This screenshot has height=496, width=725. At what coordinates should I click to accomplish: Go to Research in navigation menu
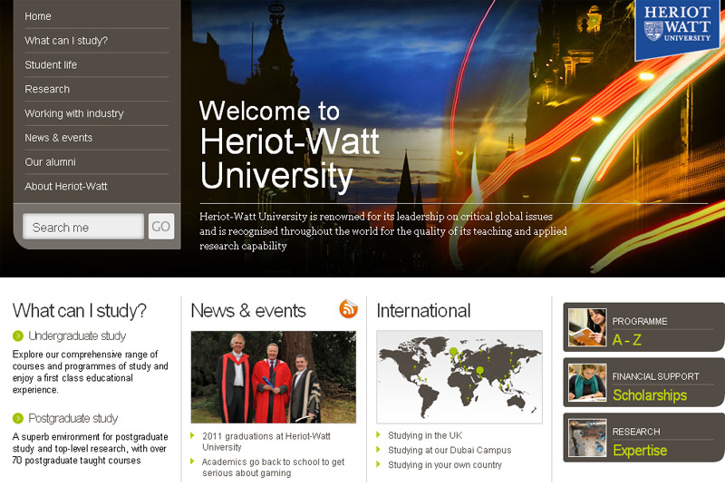47,90
